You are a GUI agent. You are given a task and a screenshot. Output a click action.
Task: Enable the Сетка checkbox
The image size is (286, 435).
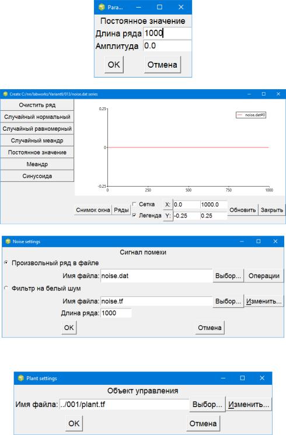point(134,204)
